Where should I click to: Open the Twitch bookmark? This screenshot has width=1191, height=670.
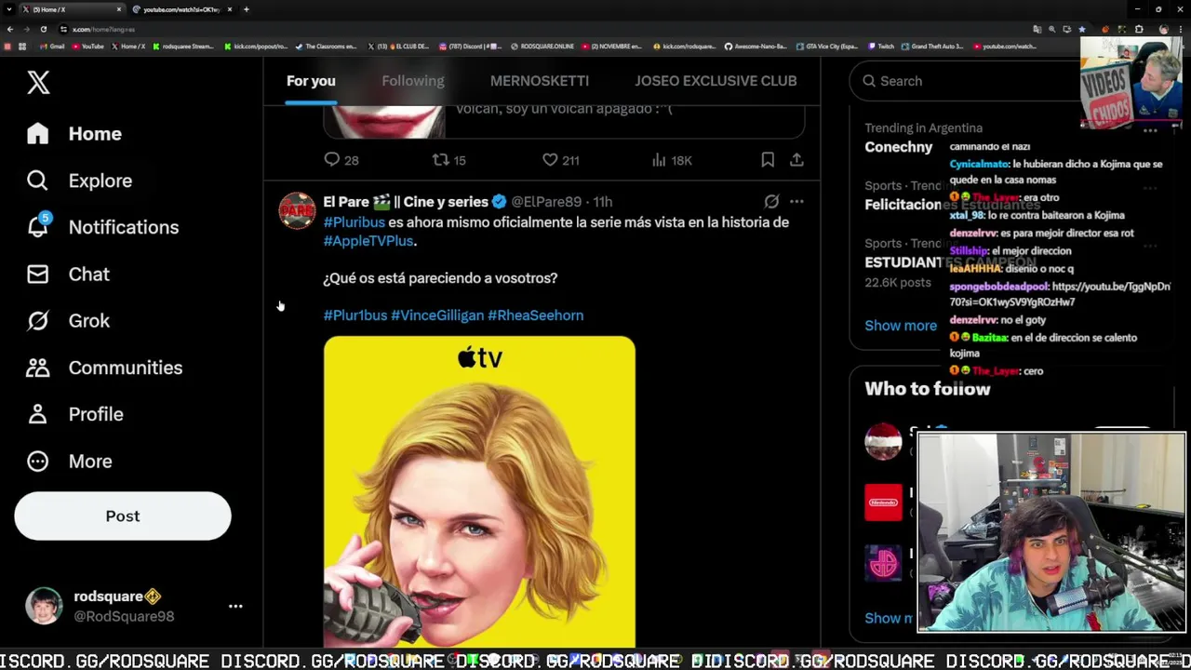pyautogui.click(x=880, y=47)
